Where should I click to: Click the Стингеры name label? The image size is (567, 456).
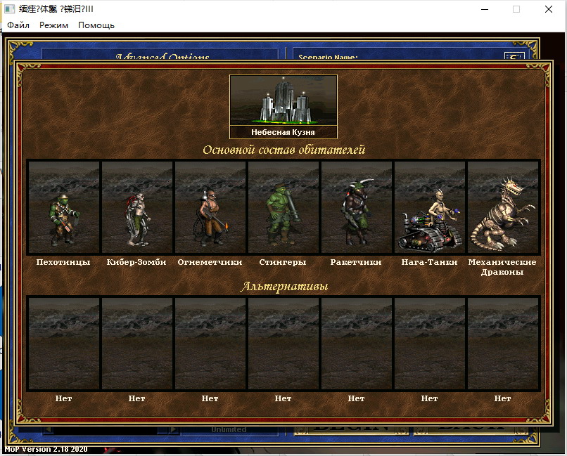pos(283,262)
